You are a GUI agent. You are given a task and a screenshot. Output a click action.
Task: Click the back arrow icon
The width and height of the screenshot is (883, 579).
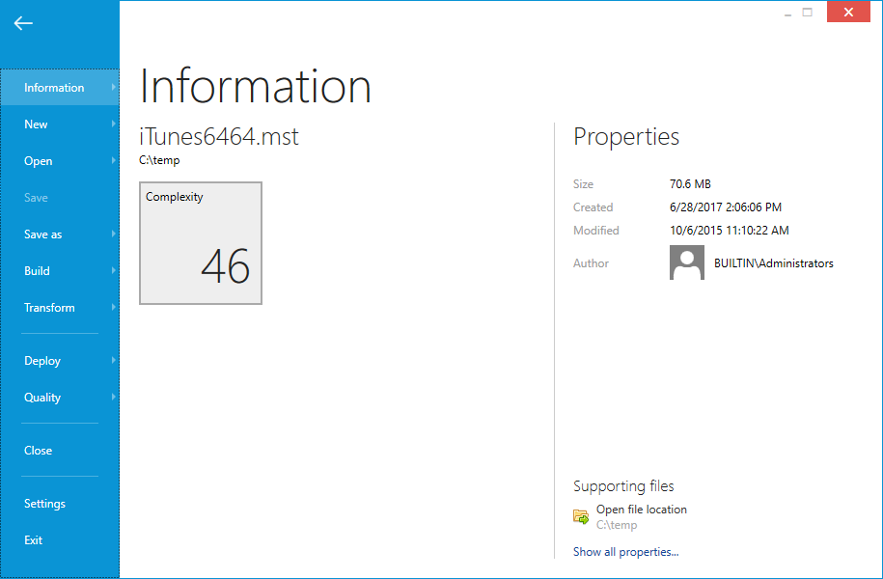click(23, 23)
